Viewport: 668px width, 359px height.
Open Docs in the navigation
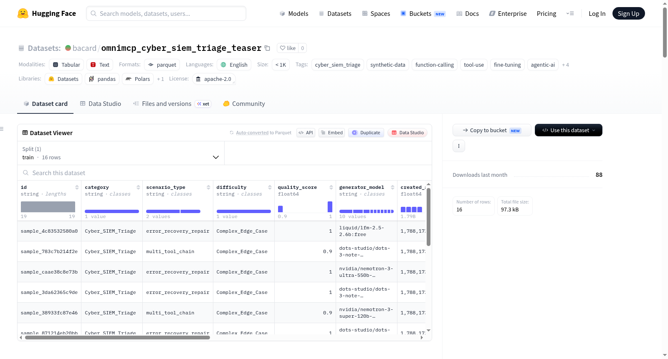point(468,13)
